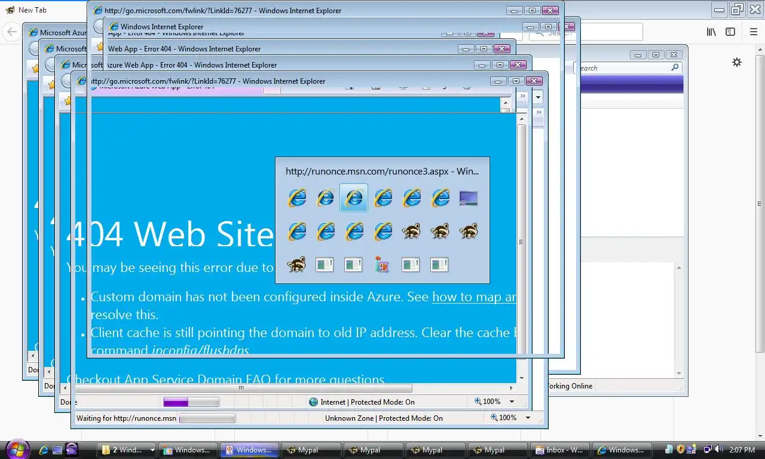Viewport: 765px width, 459px height.
Task: Follow the "how to map an" link
Action: coord(474,297)
